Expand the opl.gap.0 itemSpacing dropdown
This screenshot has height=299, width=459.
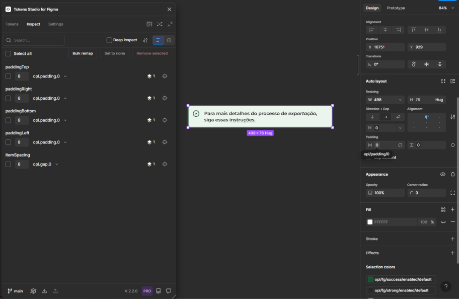57,165
